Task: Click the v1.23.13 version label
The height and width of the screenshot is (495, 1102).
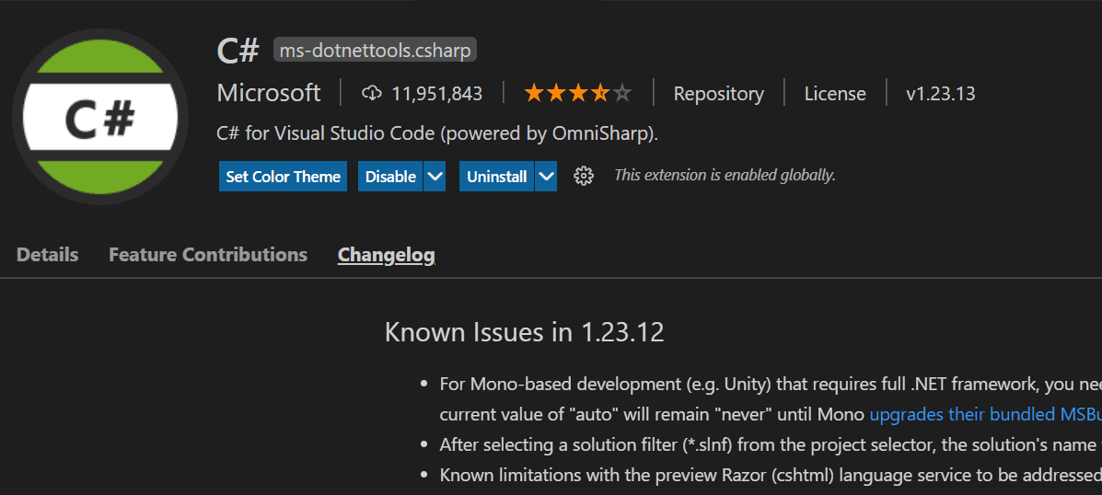Action: click(940, 94)
